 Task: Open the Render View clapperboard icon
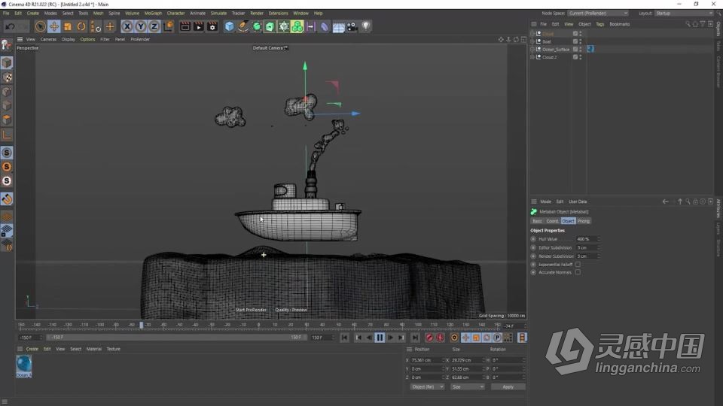tap(185, 27)
